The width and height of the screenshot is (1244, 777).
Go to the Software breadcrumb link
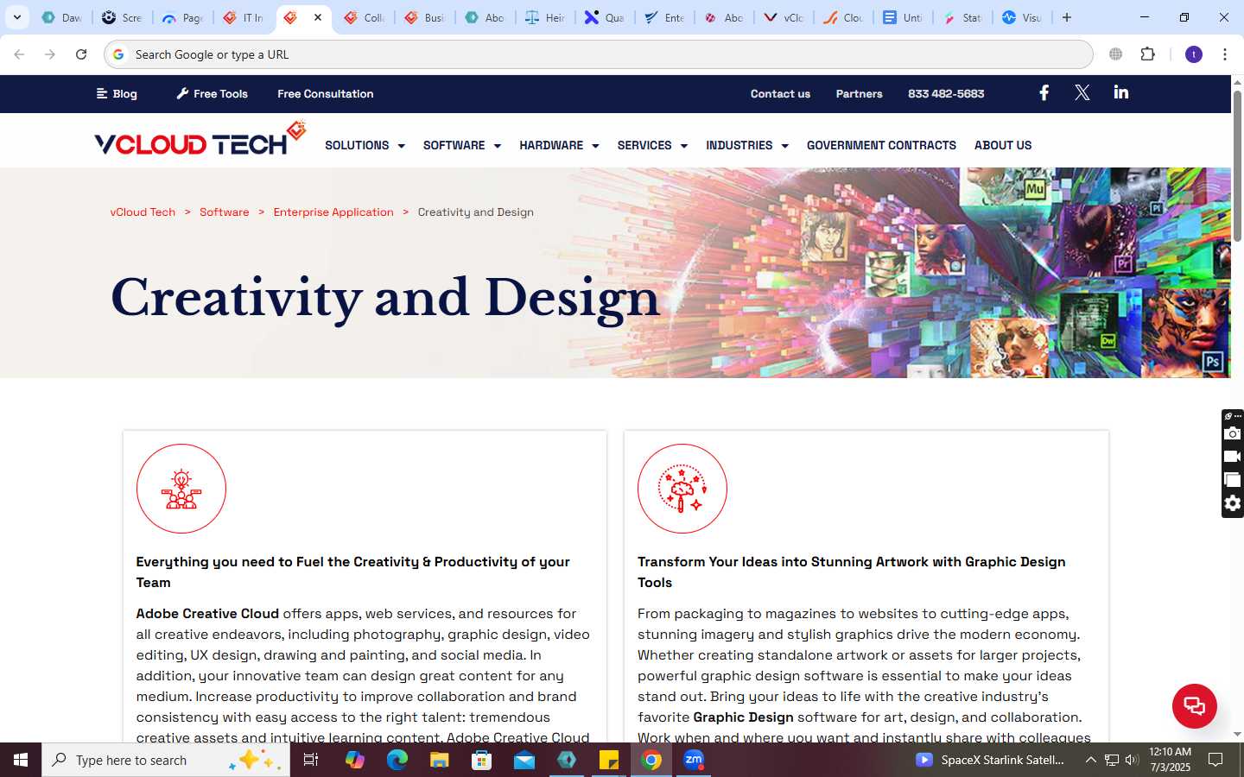pos(224,212)
